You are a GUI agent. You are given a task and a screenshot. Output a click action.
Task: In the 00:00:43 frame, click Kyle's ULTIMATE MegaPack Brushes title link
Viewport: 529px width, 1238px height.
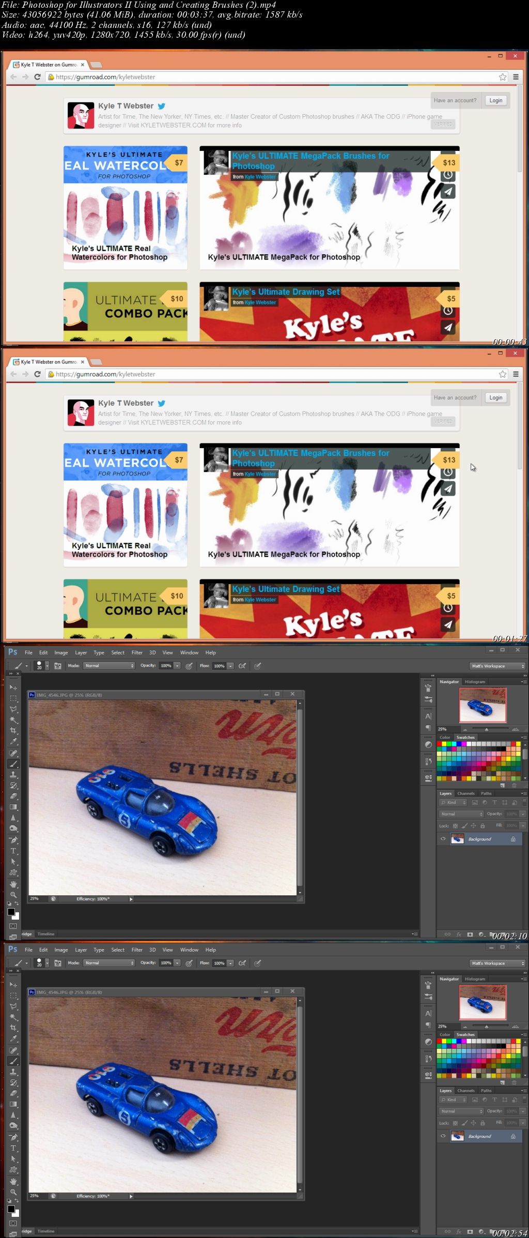(310, 161)
